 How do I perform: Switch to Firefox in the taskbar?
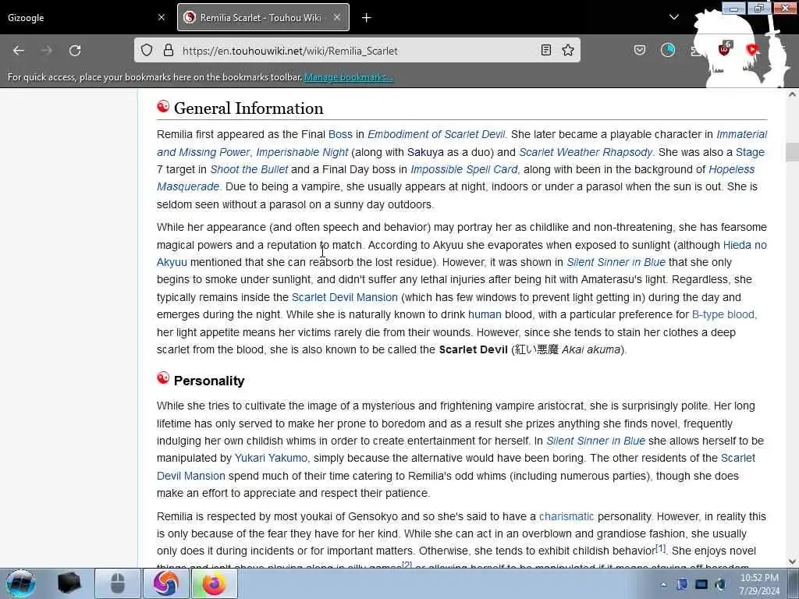coord(214,583)
